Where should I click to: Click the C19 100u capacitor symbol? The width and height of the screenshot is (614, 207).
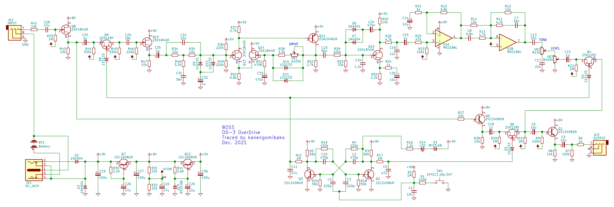click(x=98, y=174)
